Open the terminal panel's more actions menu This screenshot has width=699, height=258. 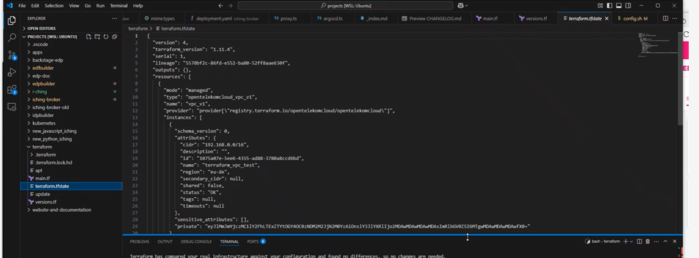(656, 241)
